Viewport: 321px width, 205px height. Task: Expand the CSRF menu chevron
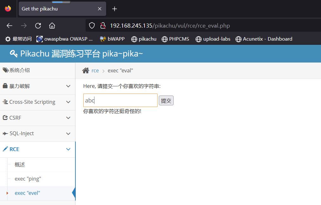tap(68, 118)
